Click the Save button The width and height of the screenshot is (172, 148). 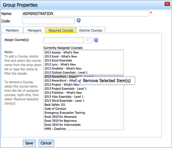tap(29, 143)
